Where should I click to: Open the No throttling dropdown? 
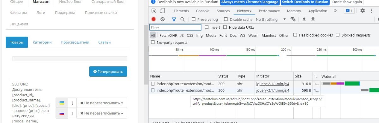(x=271, y=19)
